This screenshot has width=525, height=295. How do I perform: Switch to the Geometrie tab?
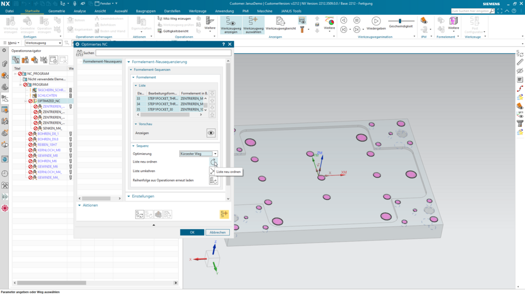(57, 11)
